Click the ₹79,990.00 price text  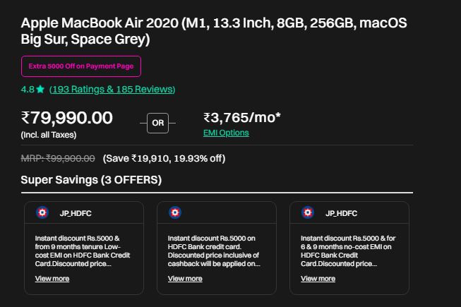pyautogui.click(x=67, y=118)
